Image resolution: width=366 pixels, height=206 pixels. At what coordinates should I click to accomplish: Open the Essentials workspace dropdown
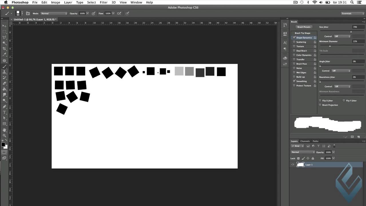click(x=353, y=13)
